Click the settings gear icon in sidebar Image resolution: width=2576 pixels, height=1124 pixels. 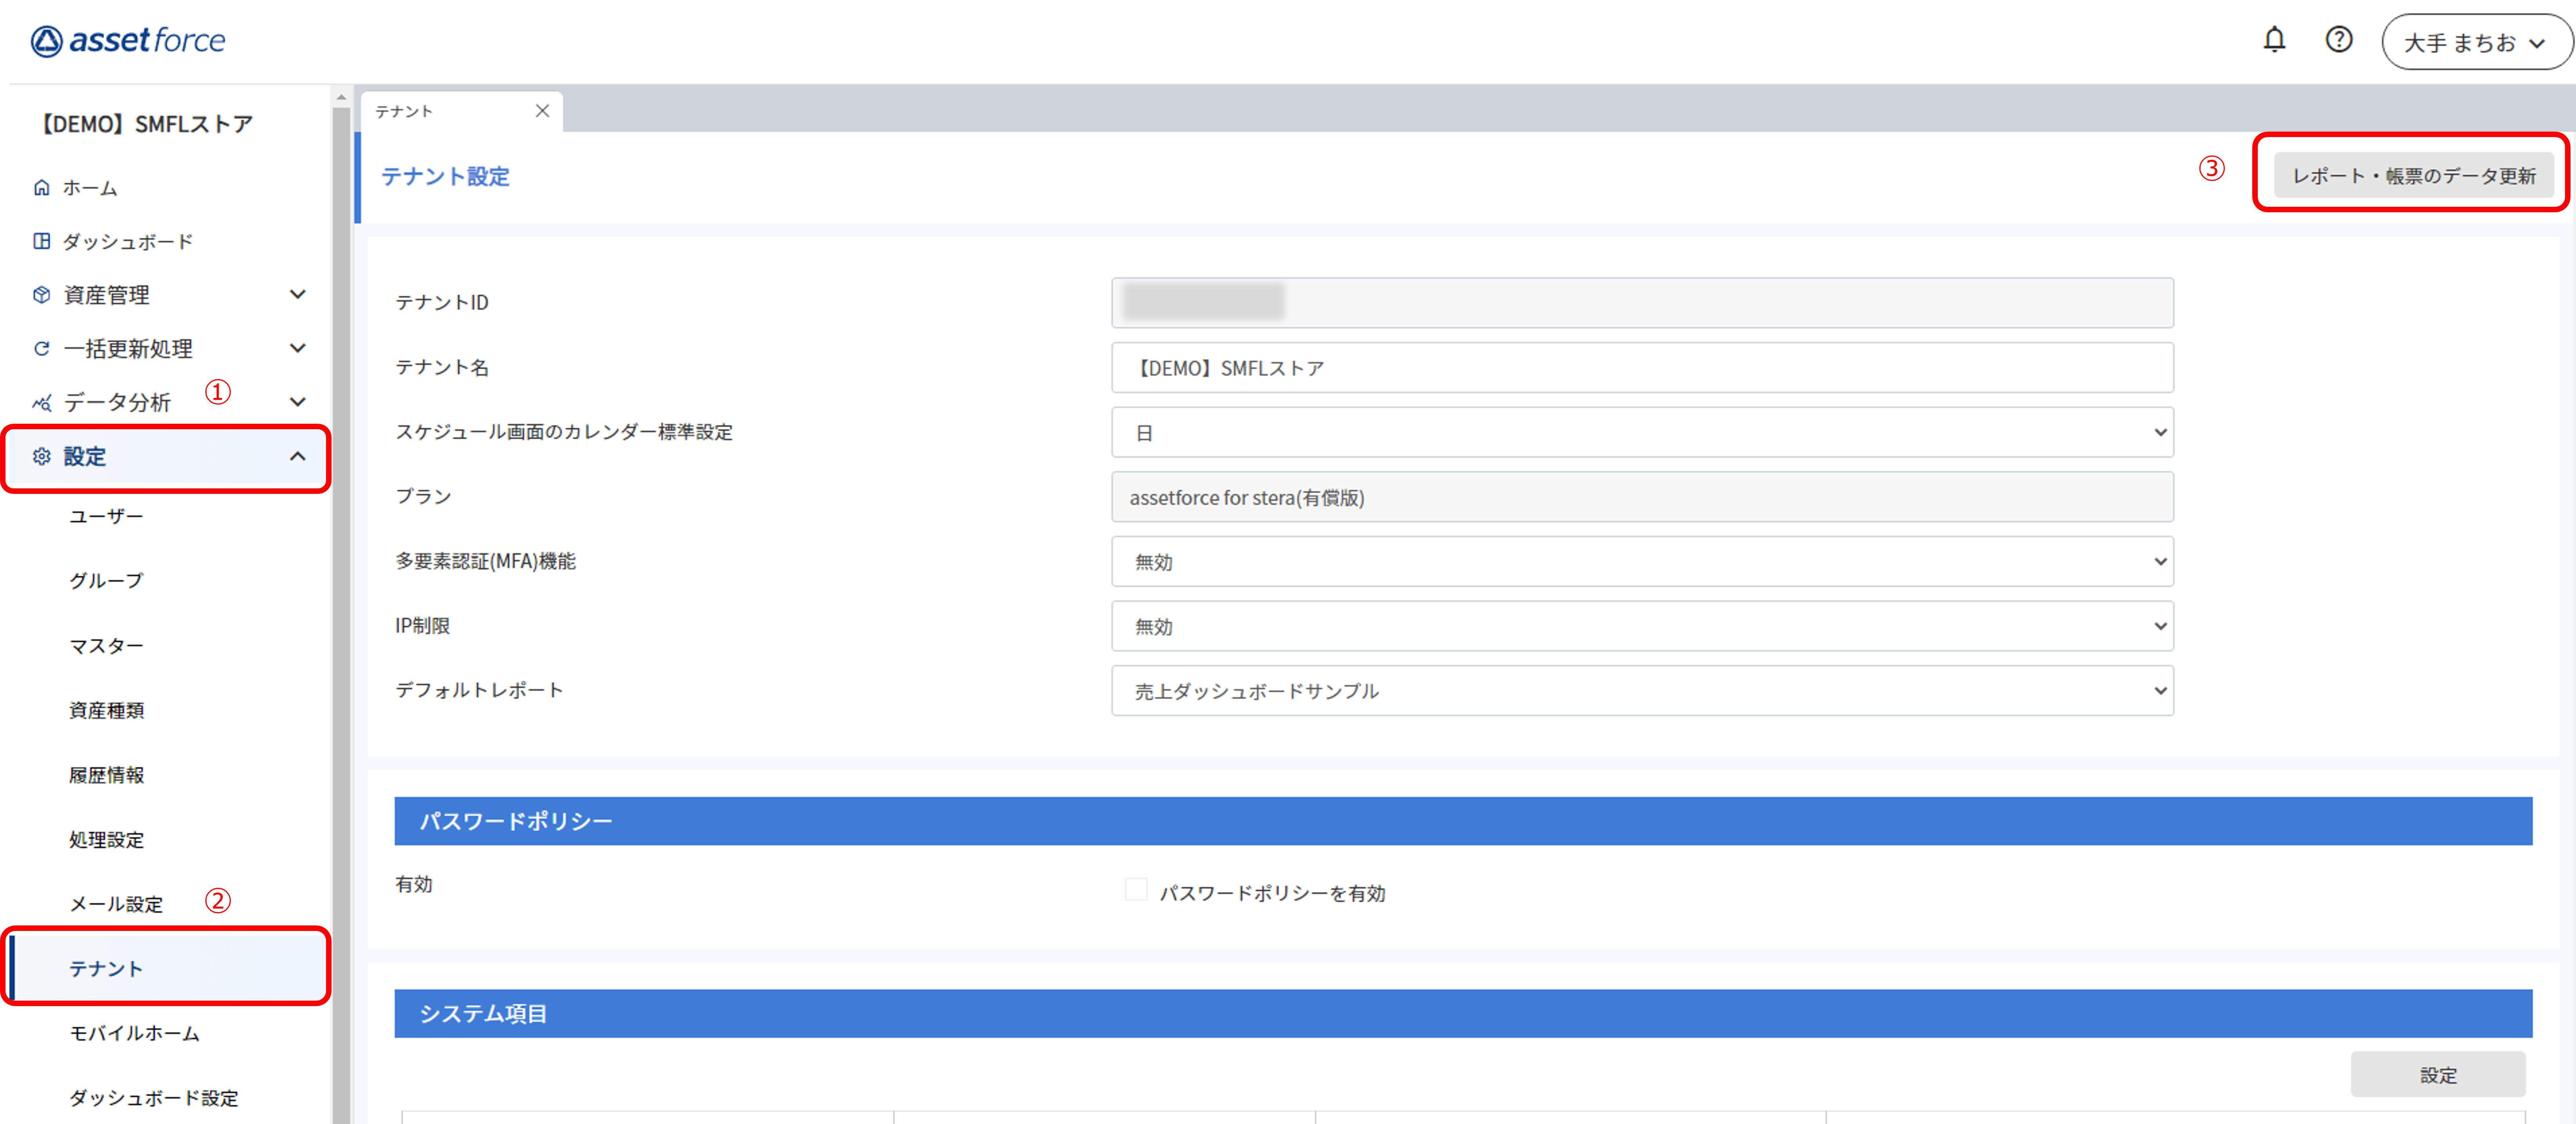tap(41, 457)
